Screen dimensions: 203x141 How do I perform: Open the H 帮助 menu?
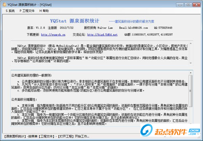click(44, 11)
